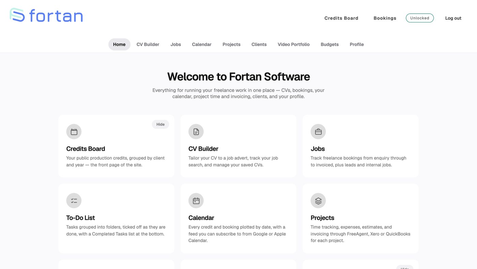
Task: Open the Credits Board card icon
Action: pos(74,132)
